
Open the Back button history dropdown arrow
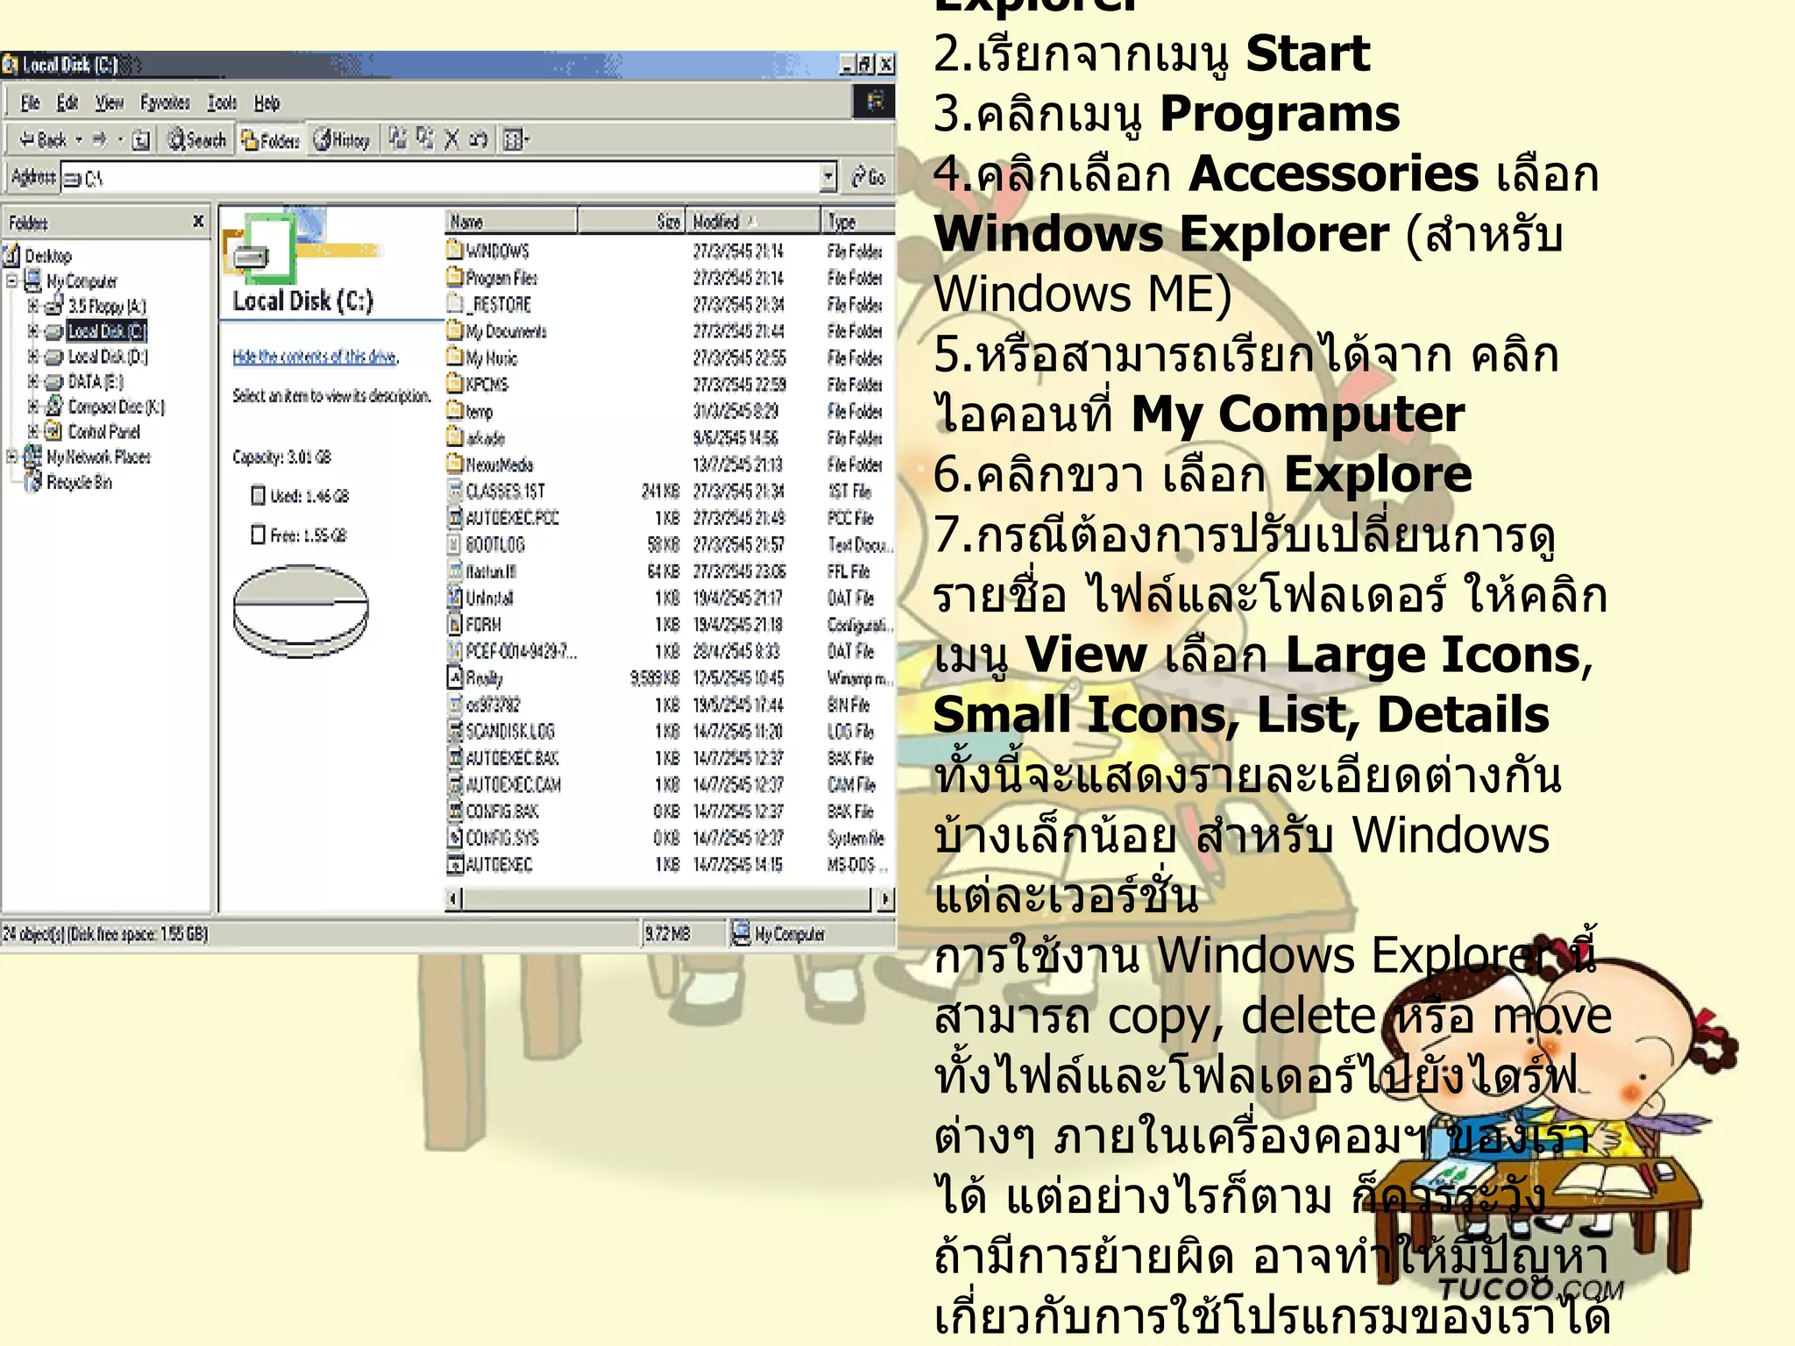[x=79, y=139]
